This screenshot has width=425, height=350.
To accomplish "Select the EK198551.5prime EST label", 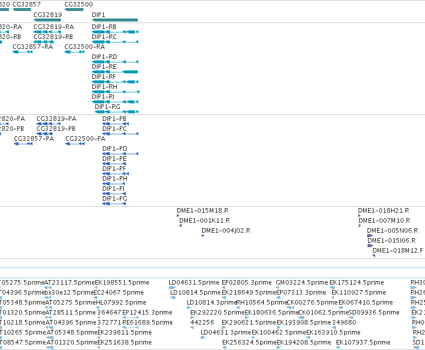I will [122, 283].
